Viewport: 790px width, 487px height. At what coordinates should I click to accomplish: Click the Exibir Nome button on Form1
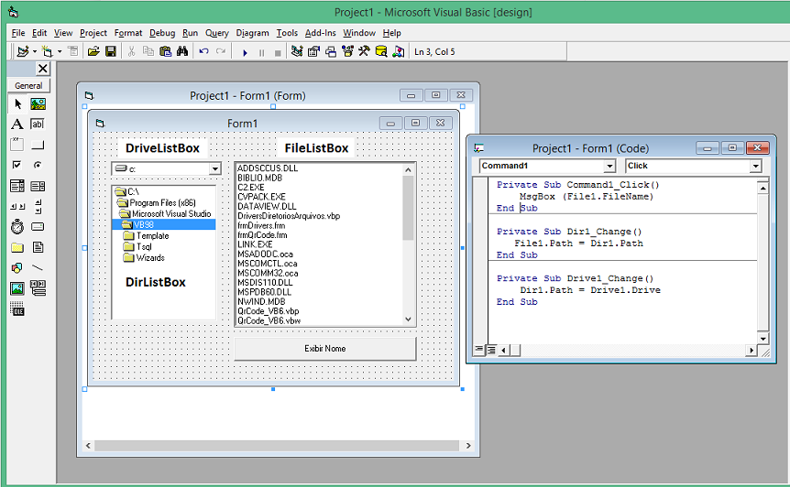point(325,349)
